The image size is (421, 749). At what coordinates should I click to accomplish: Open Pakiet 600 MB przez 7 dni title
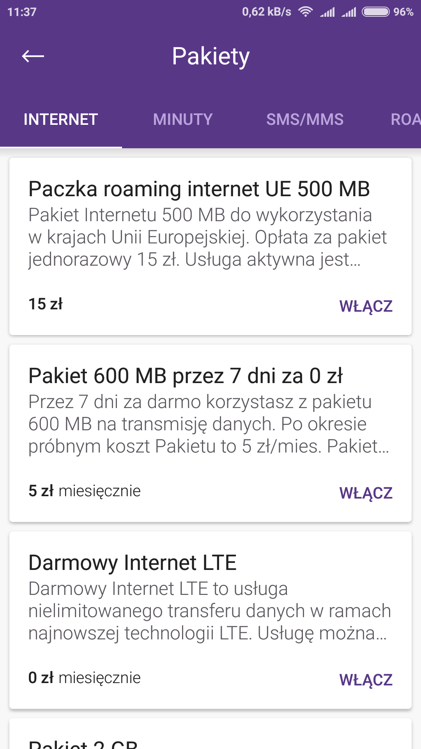[x=186, y=376]
